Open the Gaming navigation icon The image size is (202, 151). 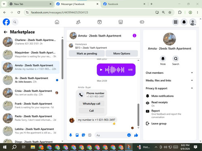pyautogui.click(x=142, y=22)
